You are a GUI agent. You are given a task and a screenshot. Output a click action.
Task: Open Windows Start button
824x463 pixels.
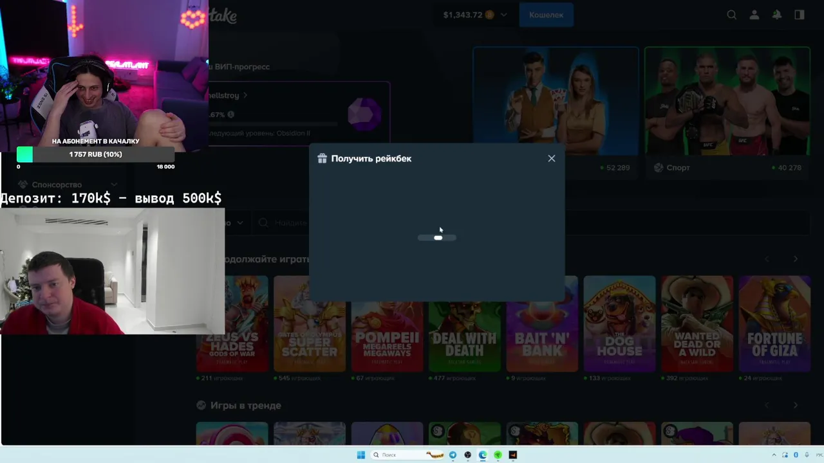click(x=360, y=455)
